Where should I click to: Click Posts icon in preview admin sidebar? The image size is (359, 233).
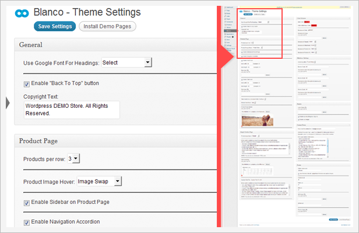pyautogui.click(x=226, y=12)
